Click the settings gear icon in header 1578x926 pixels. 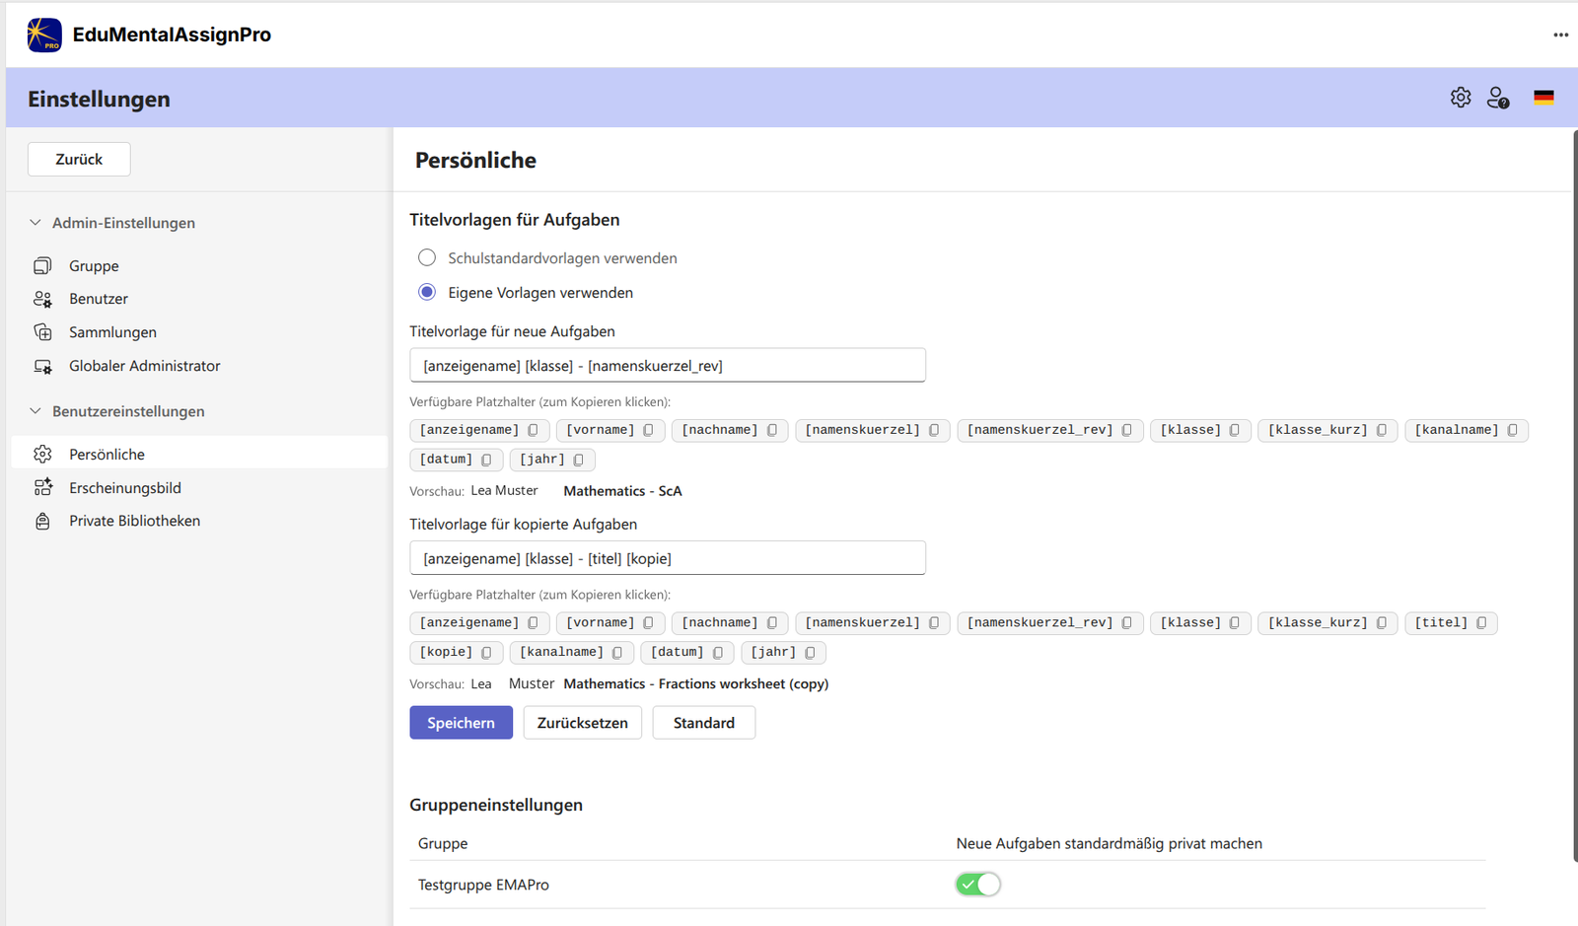(x=1461, y=98)
